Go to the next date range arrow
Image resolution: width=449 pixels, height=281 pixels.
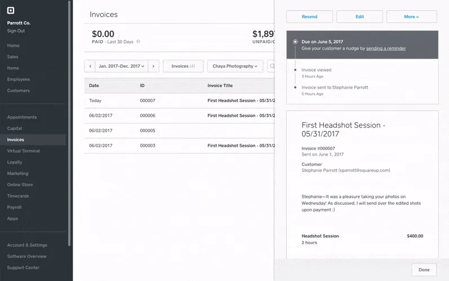(153, 66)
